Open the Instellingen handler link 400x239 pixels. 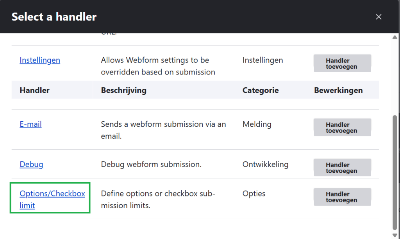click(x=40, y=60)
